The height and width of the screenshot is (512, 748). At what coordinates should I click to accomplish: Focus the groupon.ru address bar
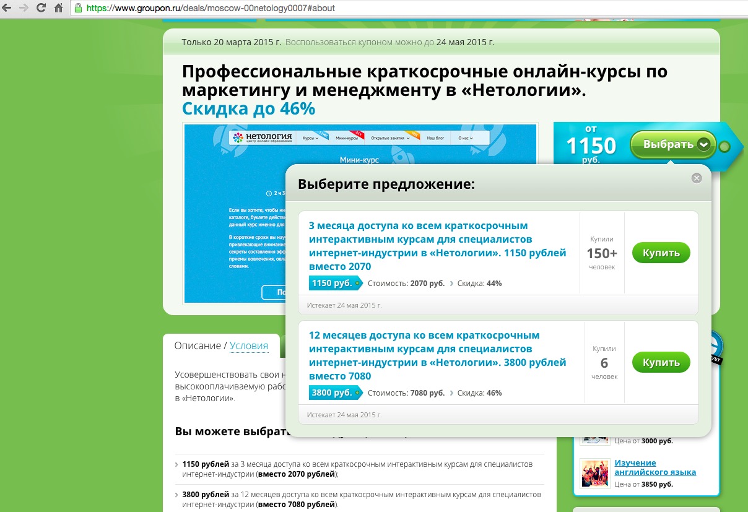click(x=409, y=9)
